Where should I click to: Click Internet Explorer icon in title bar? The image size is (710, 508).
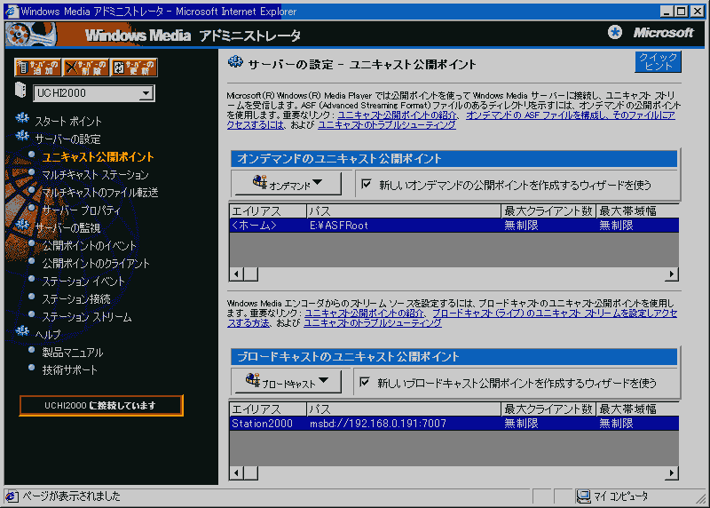coord(11,11)
